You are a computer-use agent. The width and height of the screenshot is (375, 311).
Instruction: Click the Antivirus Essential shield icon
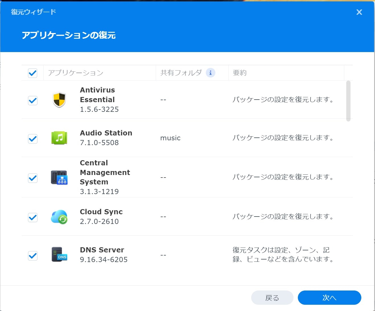(59, 100)
